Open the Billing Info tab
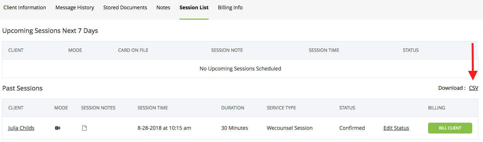This screenshot has width=483, height=142. (x=230, y=8)
